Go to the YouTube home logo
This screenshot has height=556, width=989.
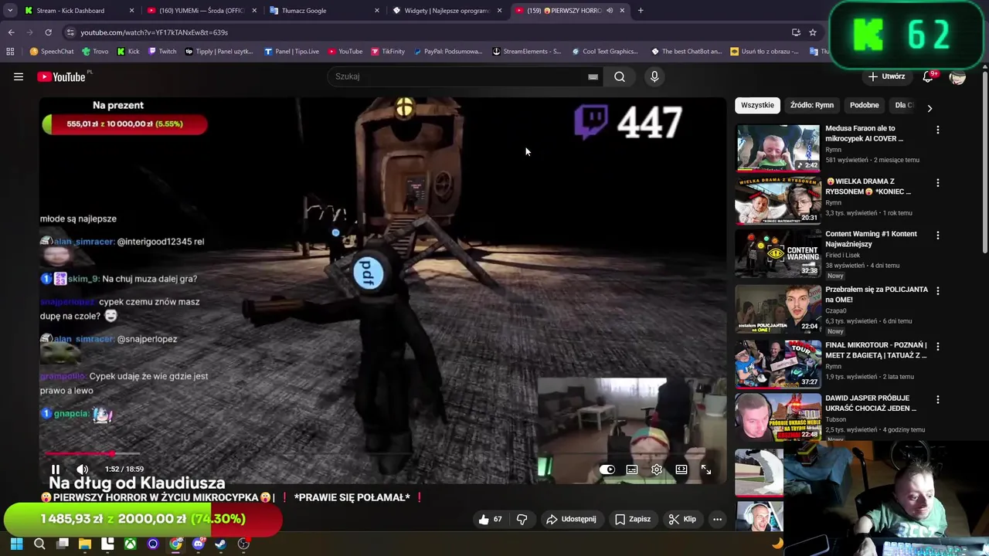pos(62,76)
